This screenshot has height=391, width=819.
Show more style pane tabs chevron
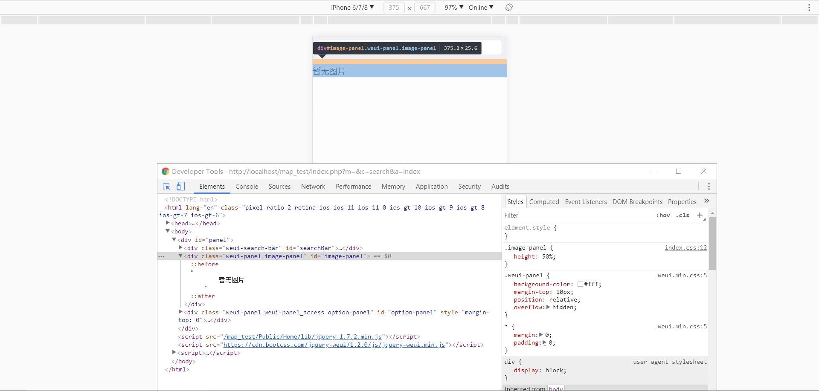coord(706,201)
